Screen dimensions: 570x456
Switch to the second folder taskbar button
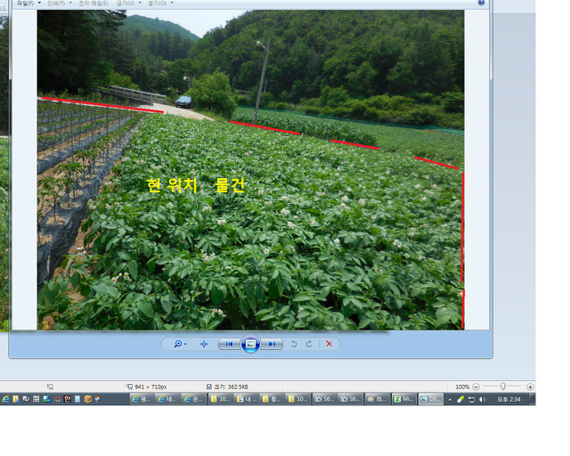[246, 399]
